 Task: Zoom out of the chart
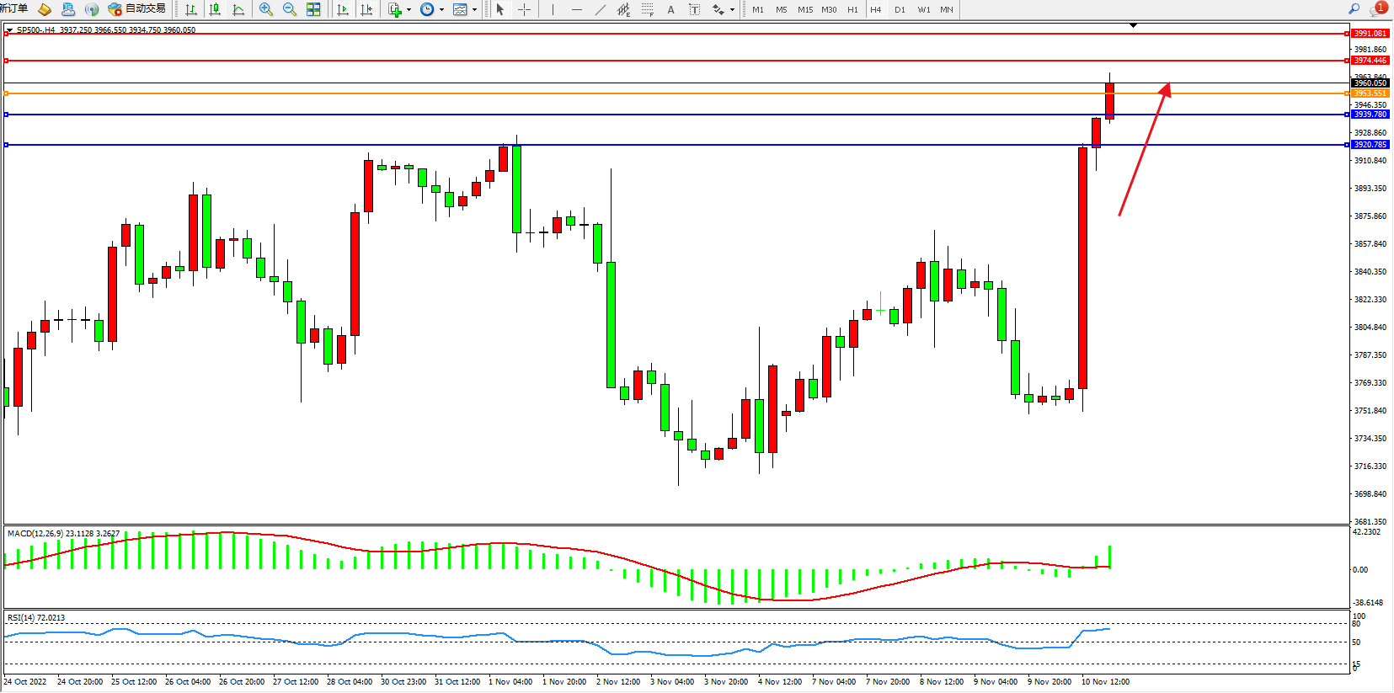[290, 9]
